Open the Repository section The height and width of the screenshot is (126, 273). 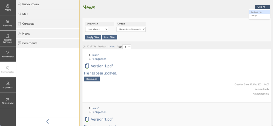coord(8,23)
